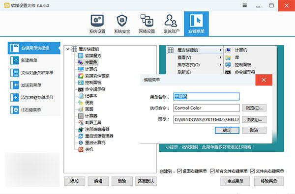This screenshot has width=295, height=194.
Task: Open the hamburger menu in the title bar
Action: [244, 5]
